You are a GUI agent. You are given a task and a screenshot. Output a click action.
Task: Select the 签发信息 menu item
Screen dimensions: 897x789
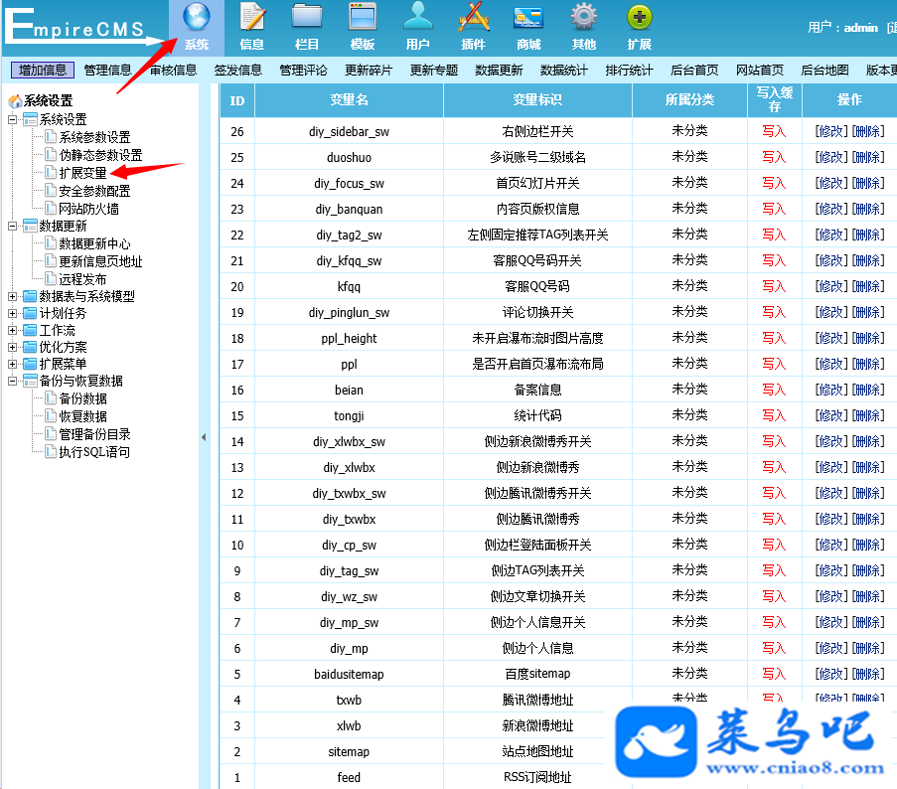[x=238, y=70]
